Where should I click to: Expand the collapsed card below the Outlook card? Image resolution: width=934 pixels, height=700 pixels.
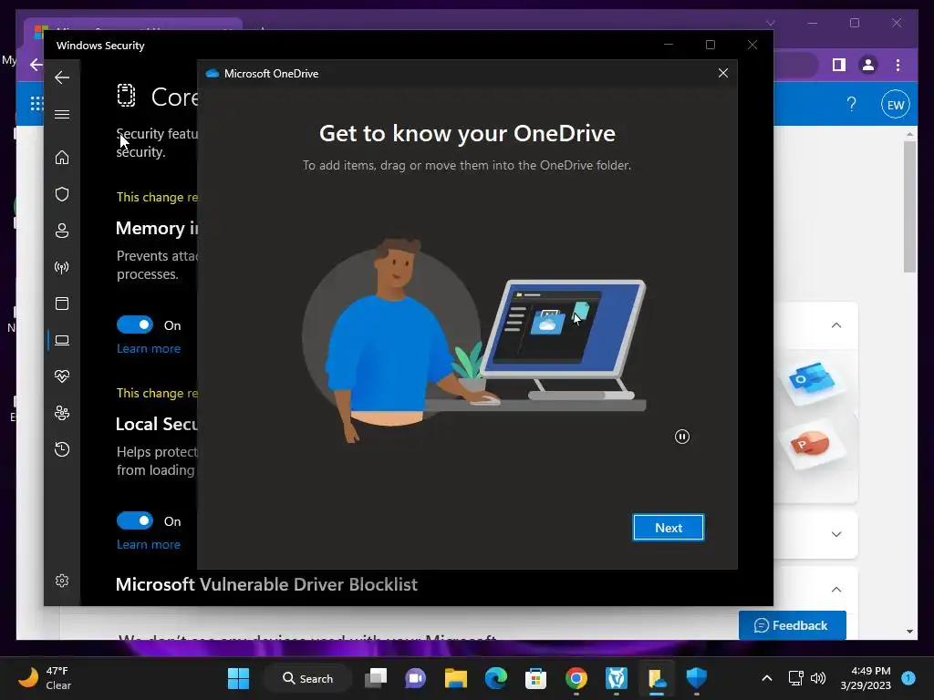point(836,534)
